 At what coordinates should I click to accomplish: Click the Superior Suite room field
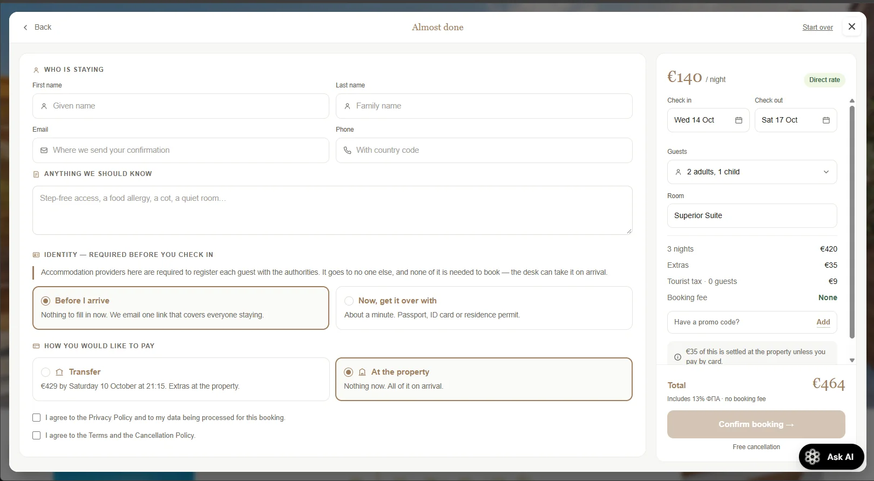[752, 215]
